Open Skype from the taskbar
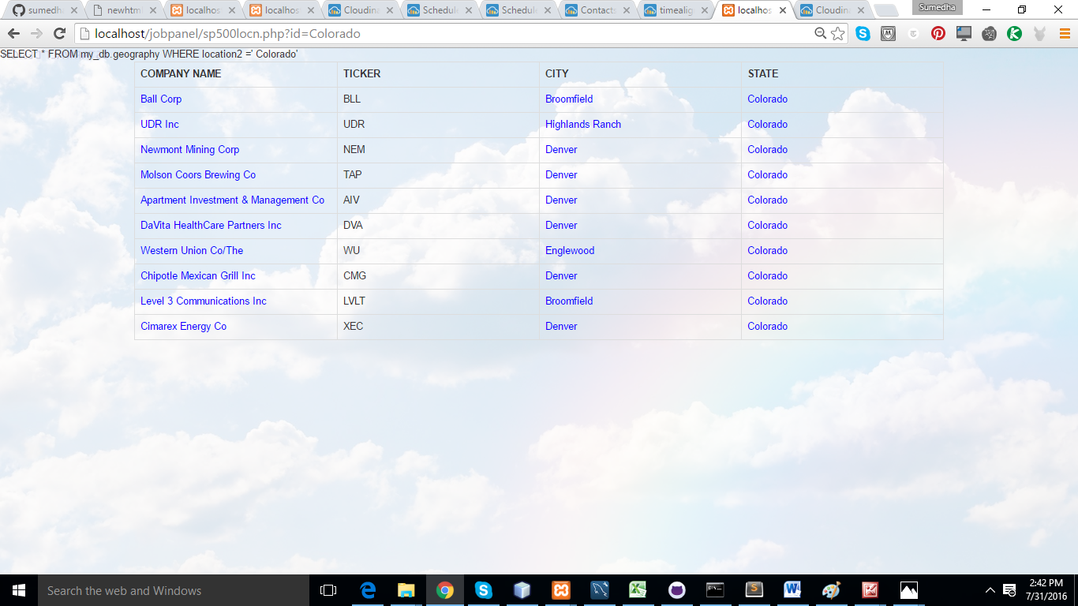Viewport: 1078px width, 606px height. 484,590
